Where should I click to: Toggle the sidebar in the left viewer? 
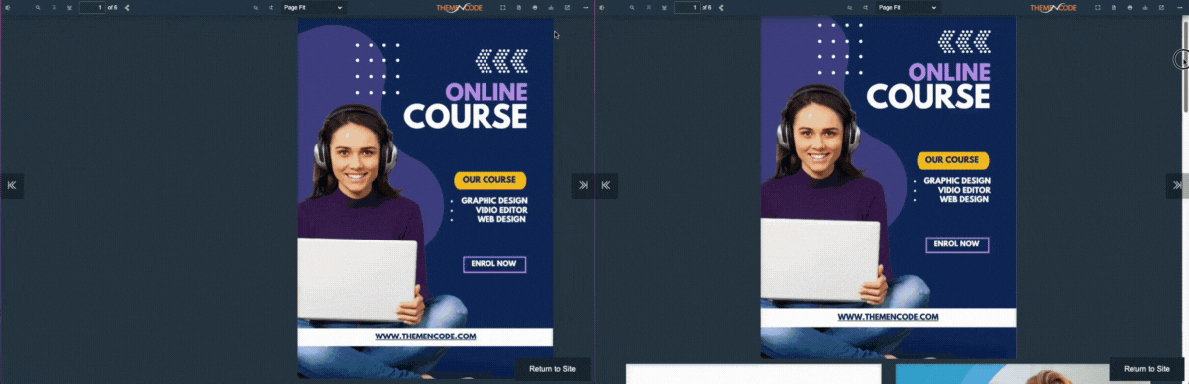(x=7, y=8)
